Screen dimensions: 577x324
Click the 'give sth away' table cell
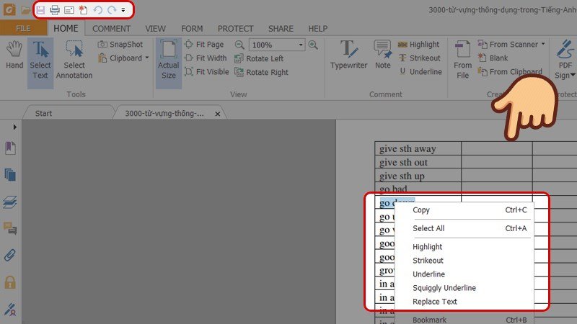418,148
